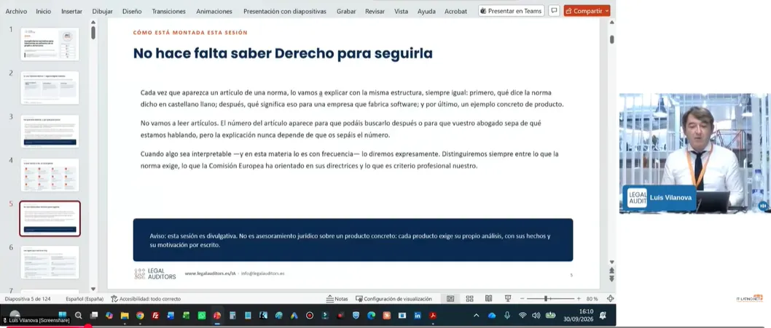Image resolution: width=771 pixels, height=328 pixels.
Task: Click Diapositiva 5 de 124 indicator
Action: (28, 298)
